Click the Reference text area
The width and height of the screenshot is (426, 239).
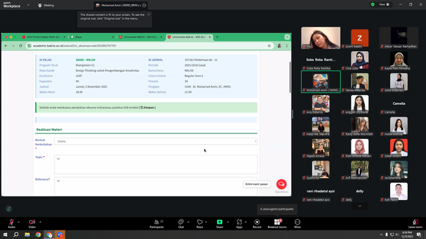156,187
